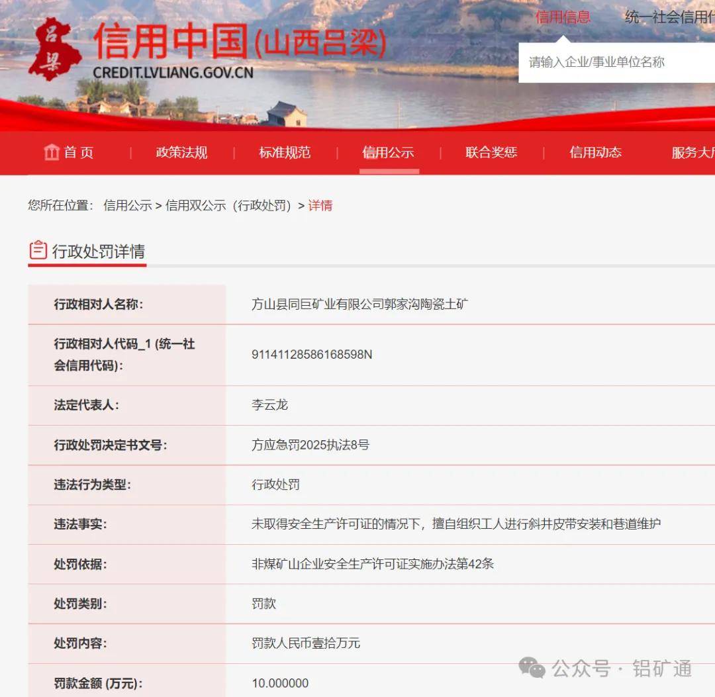This screenshot has width=715, height=697.
Task: Open the 服务大厅 navigation item
Action: (692, 152)
